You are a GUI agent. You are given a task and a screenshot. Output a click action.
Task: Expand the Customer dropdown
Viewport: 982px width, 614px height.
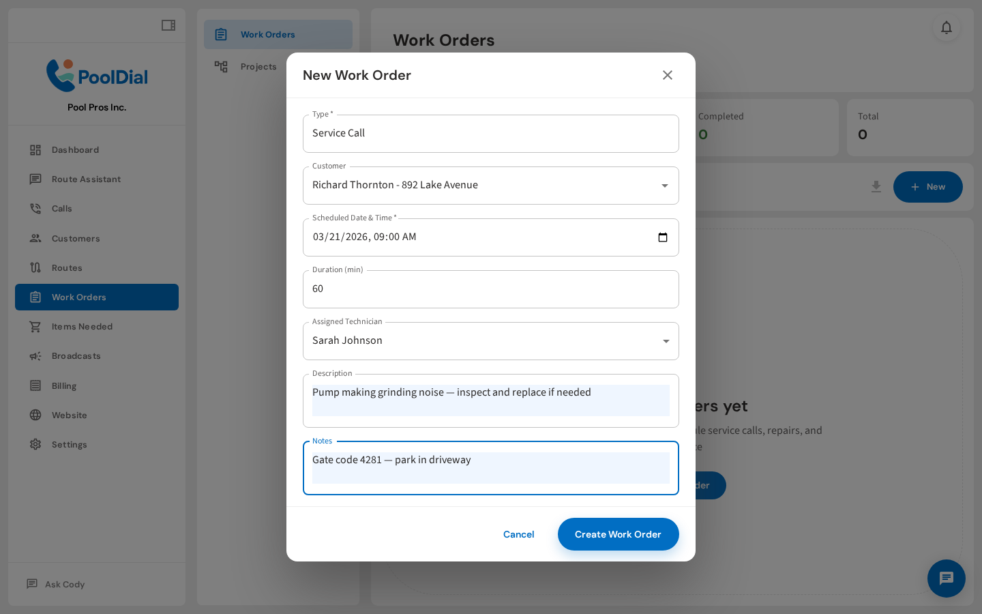(665, 185)
